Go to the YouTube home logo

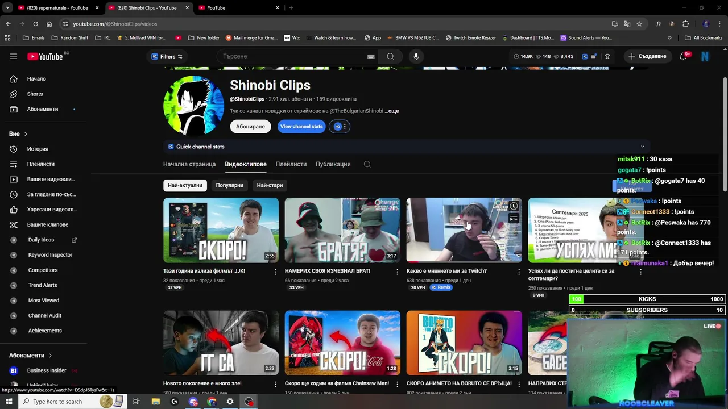45,56
